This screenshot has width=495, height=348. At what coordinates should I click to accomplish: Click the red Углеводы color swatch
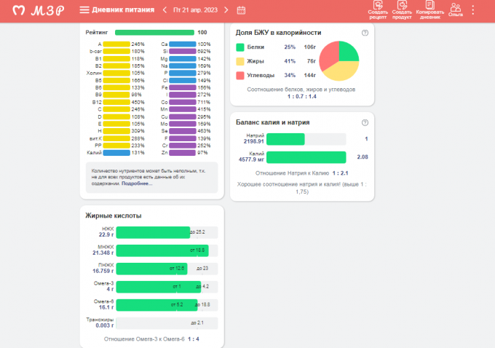click(241, 76)
